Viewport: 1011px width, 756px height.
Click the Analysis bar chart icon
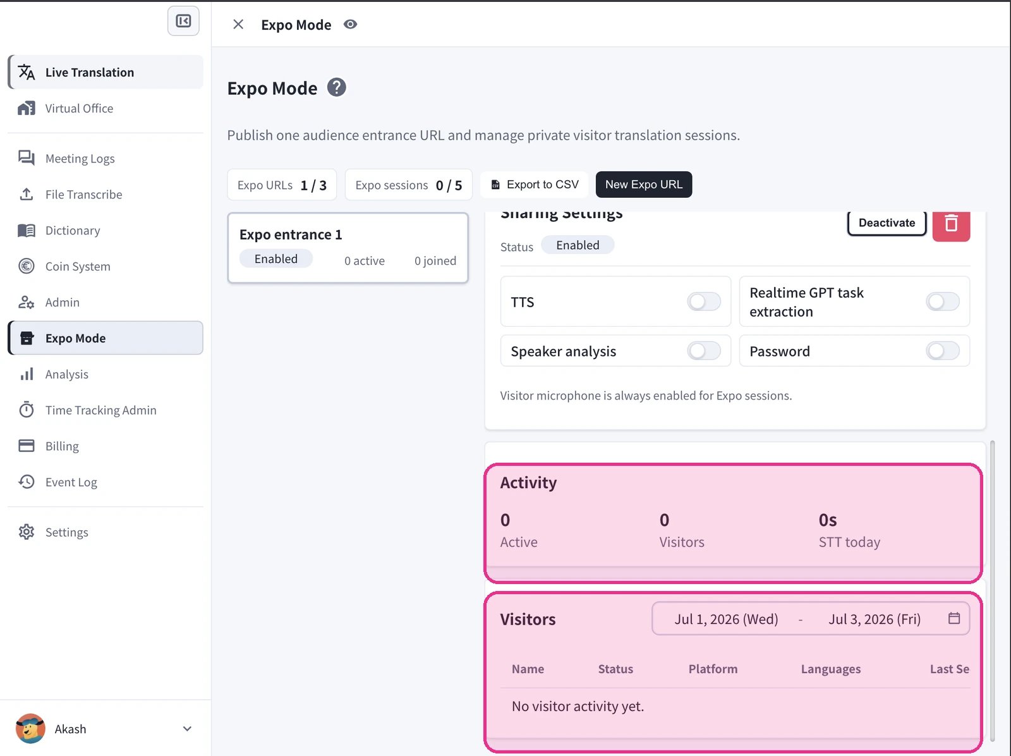[x=27, y=374]
